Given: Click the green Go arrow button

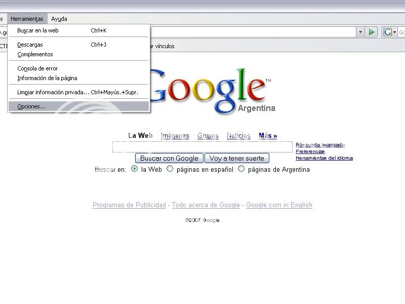Looking at the screenshot, I should (372, 32).
